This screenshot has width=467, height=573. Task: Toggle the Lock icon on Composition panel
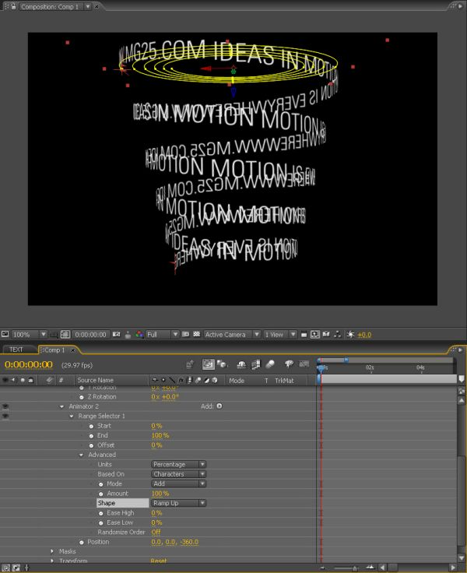(x=13, y=6)
